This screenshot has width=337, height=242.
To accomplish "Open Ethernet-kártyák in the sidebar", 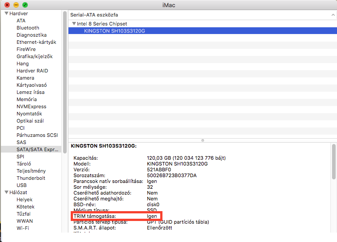I will click(36, 42).
